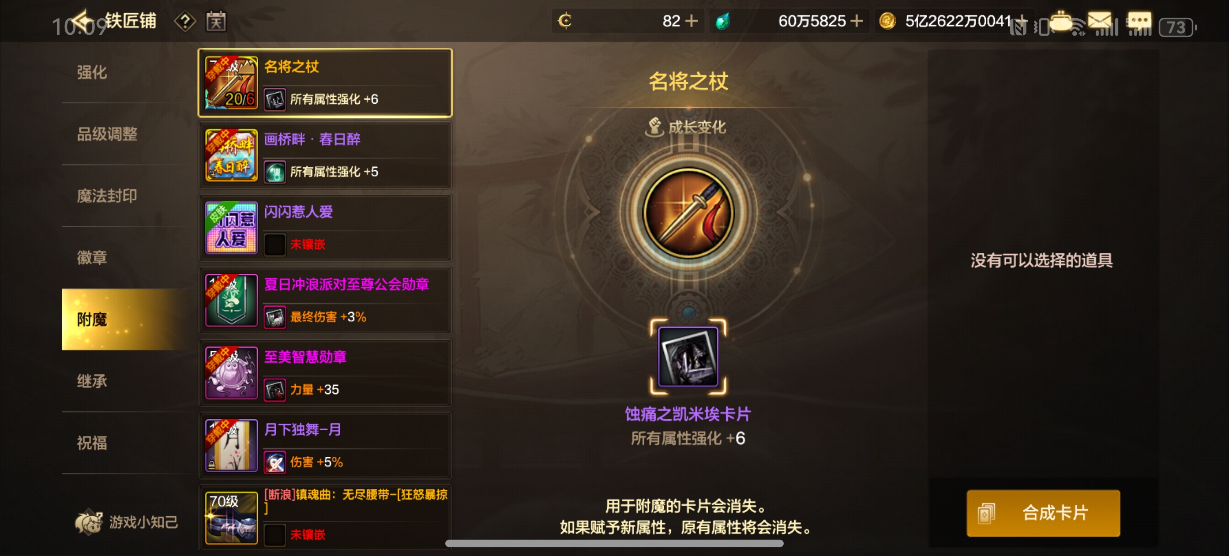Click the bottom horizontal scroll bar

pyautogui.click(x=614, y=543)
